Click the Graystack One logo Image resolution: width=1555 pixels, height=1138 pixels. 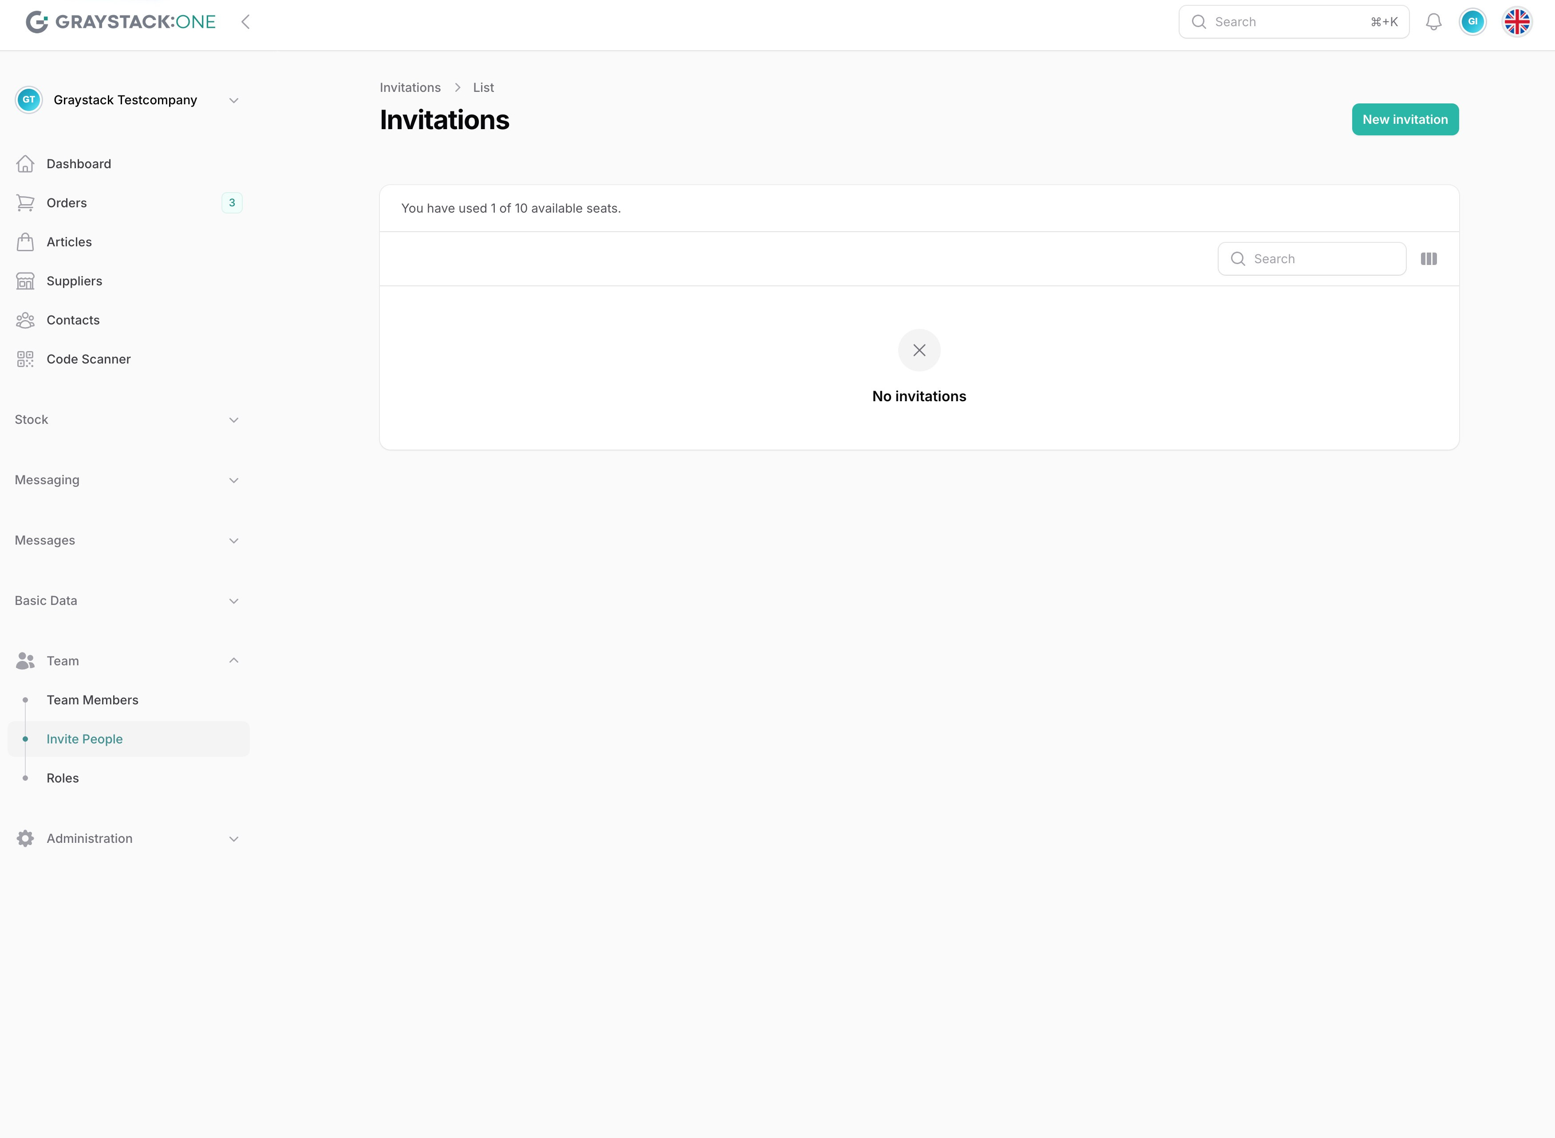coord(121,22)
